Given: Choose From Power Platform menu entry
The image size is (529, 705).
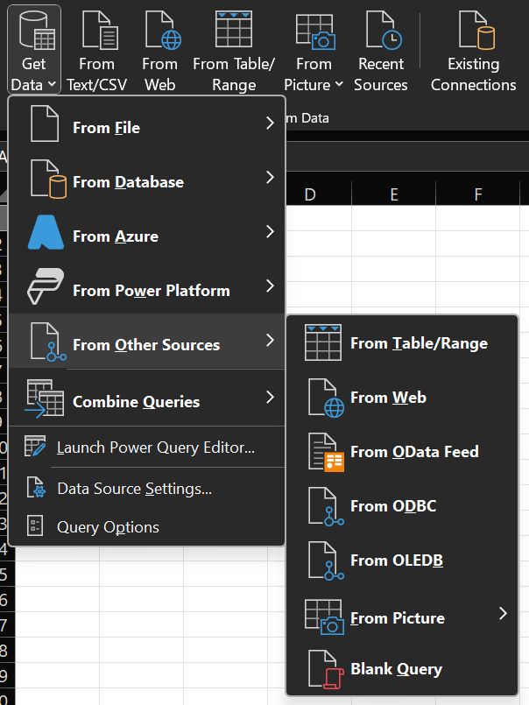Looking at the screenshot, I should [x=147, y=287].
